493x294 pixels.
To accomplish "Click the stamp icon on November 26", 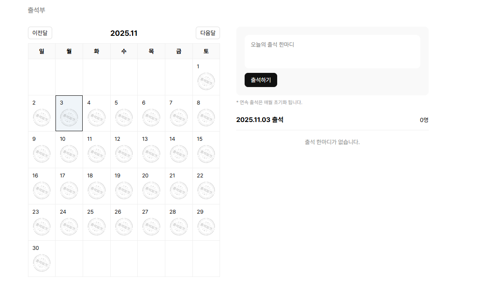I will click(x=124, y=227).
